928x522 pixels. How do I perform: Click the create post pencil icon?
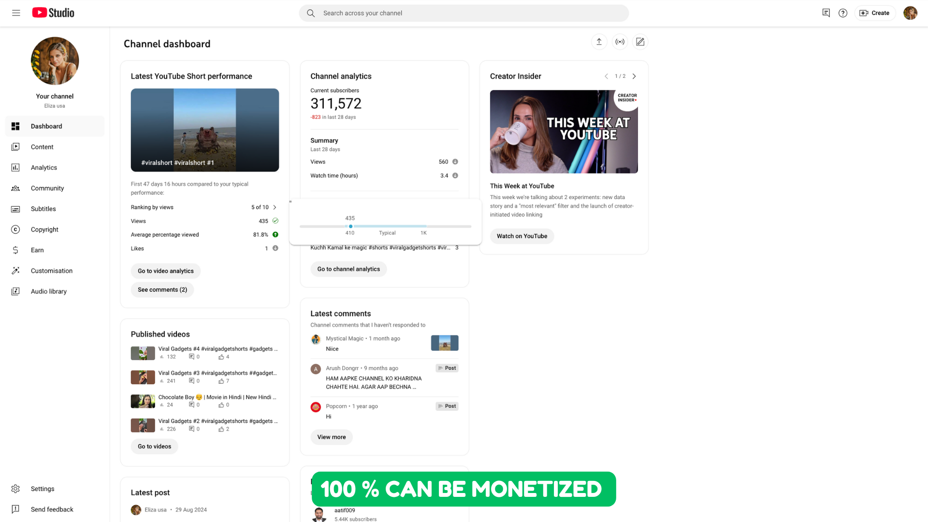coord(640,42)
